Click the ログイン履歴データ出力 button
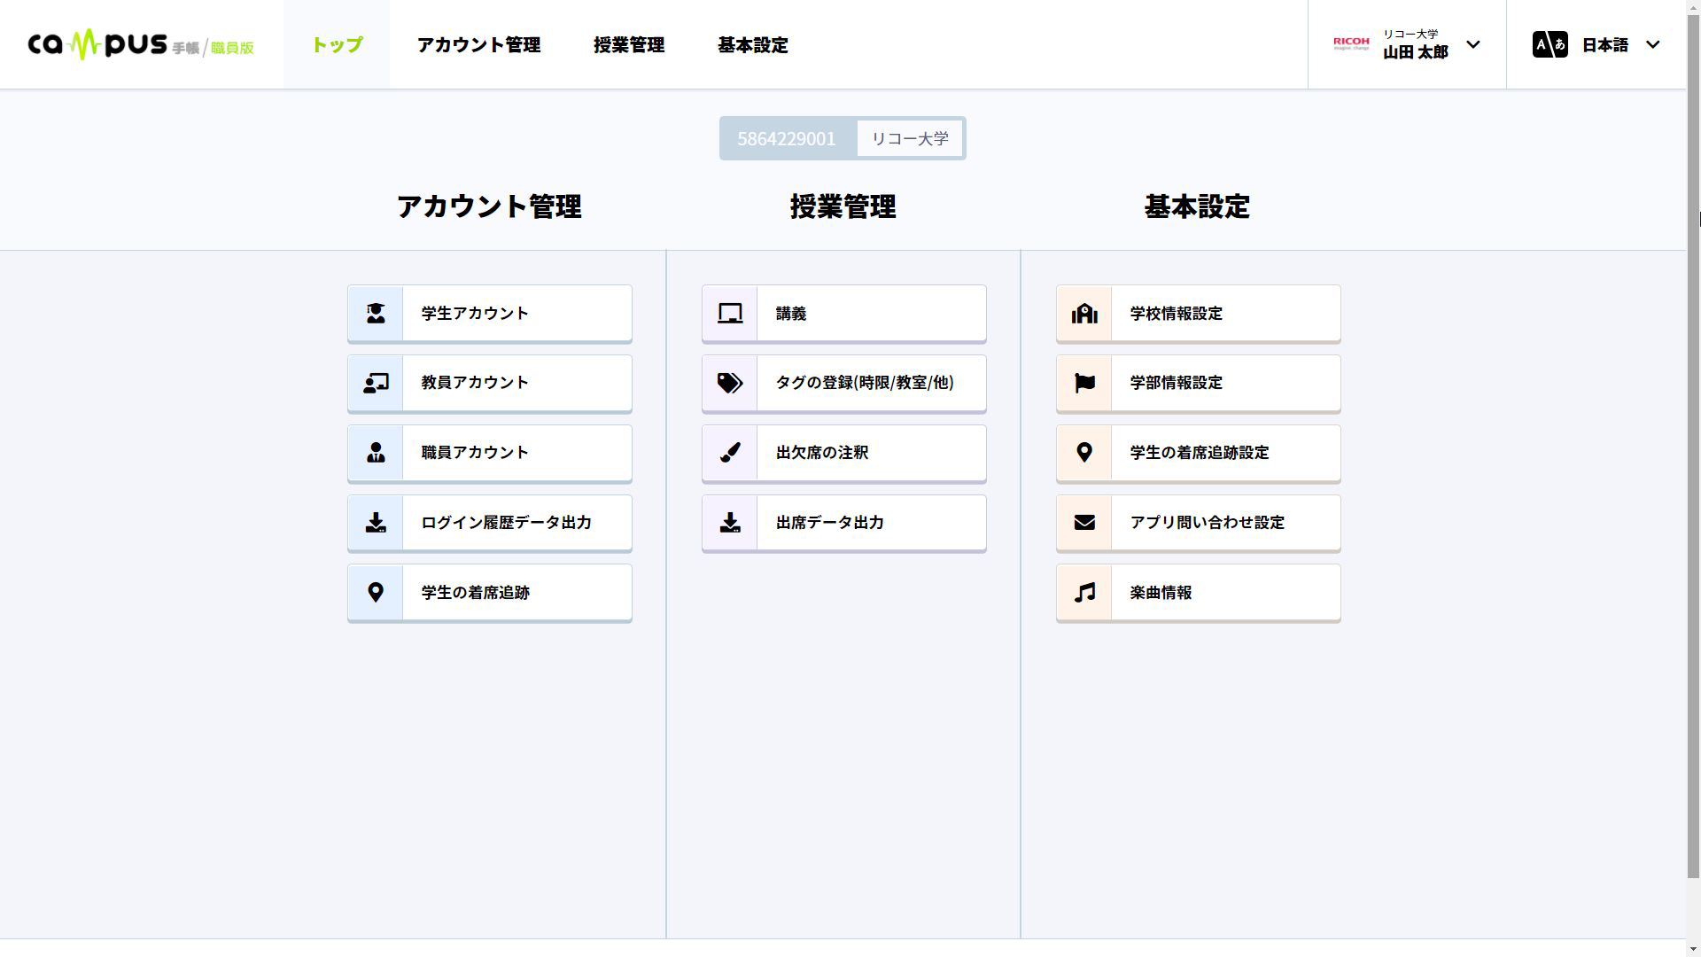The height and width of the screenshot is (957, 1701). [x=506, y=523]
